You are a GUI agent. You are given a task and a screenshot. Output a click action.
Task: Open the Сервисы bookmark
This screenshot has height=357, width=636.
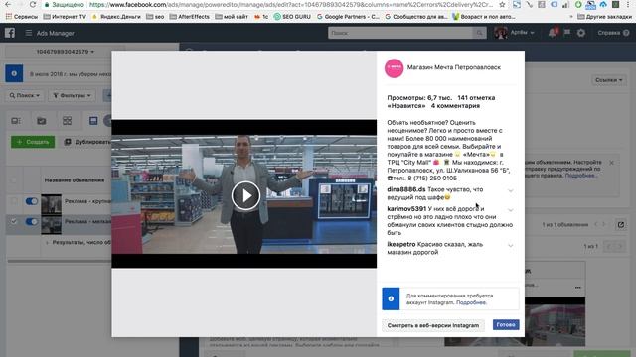22,17
